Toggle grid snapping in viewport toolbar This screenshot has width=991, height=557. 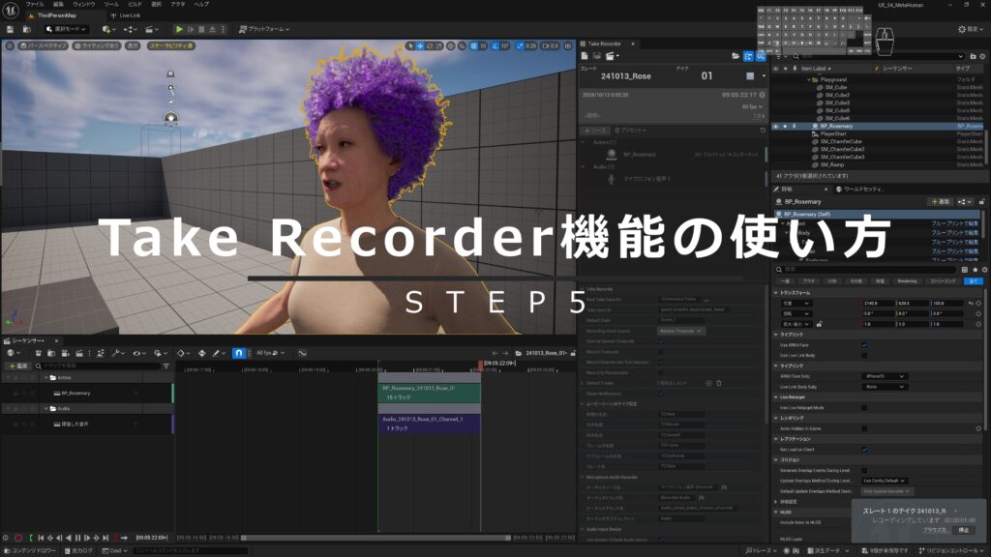(473, 46)
